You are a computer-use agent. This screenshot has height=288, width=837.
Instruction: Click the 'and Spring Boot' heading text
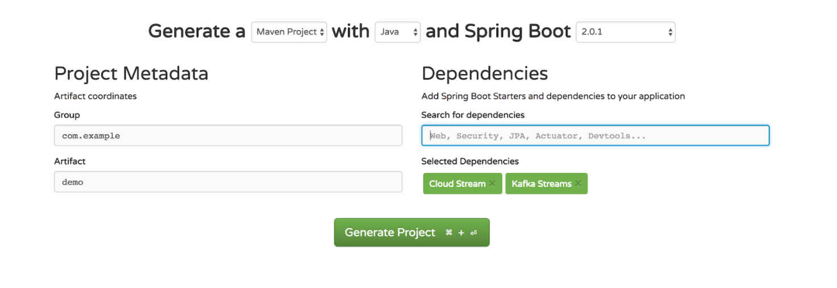498,31
